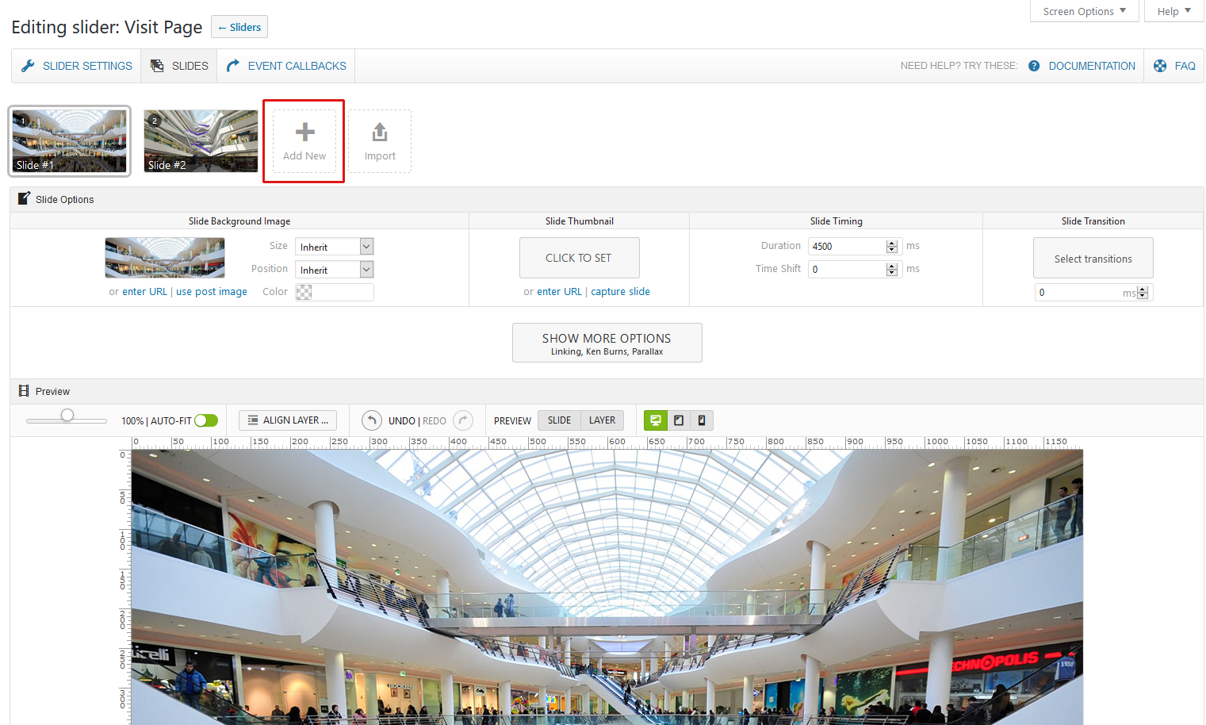Open Documentation help link

1091,66
